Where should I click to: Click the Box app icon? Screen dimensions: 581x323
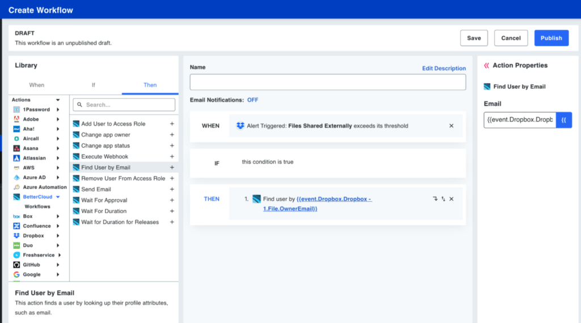(x=16, y=216)
